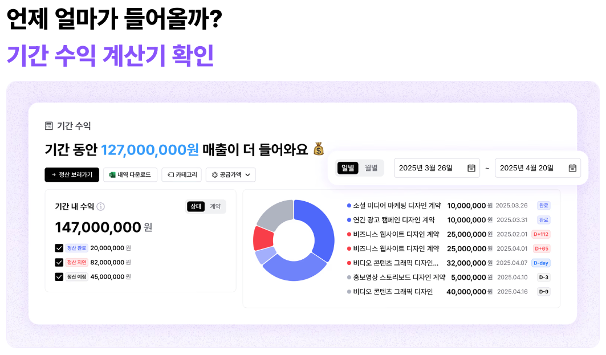Click the 내역 다운로드 button
The width and height of the screenshot is (606, 355).
pos(130,175)
